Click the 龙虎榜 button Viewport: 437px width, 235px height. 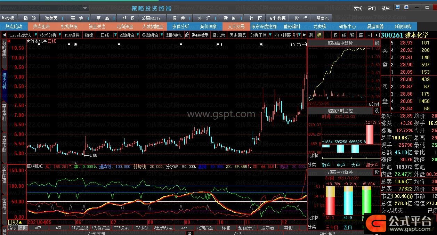coord(320,26)
